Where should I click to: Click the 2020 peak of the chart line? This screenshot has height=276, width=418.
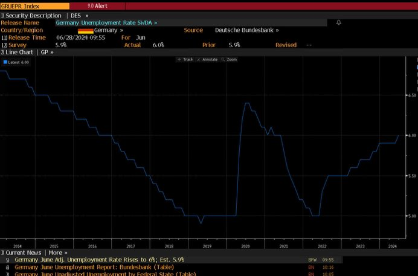point(247,103)
